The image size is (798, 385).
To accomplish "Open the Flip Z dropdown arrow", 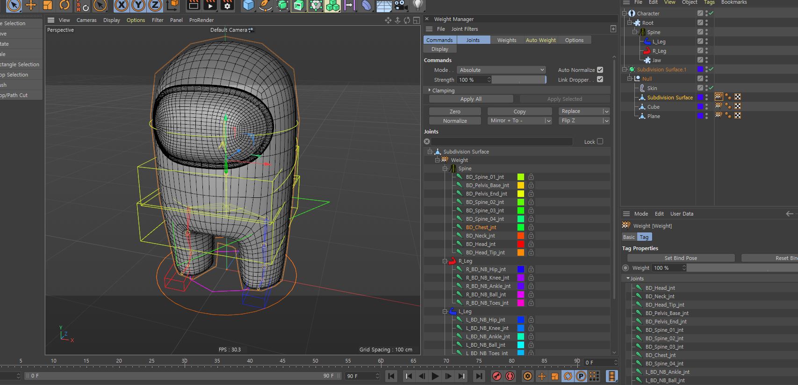I will [x=606, y=121].
